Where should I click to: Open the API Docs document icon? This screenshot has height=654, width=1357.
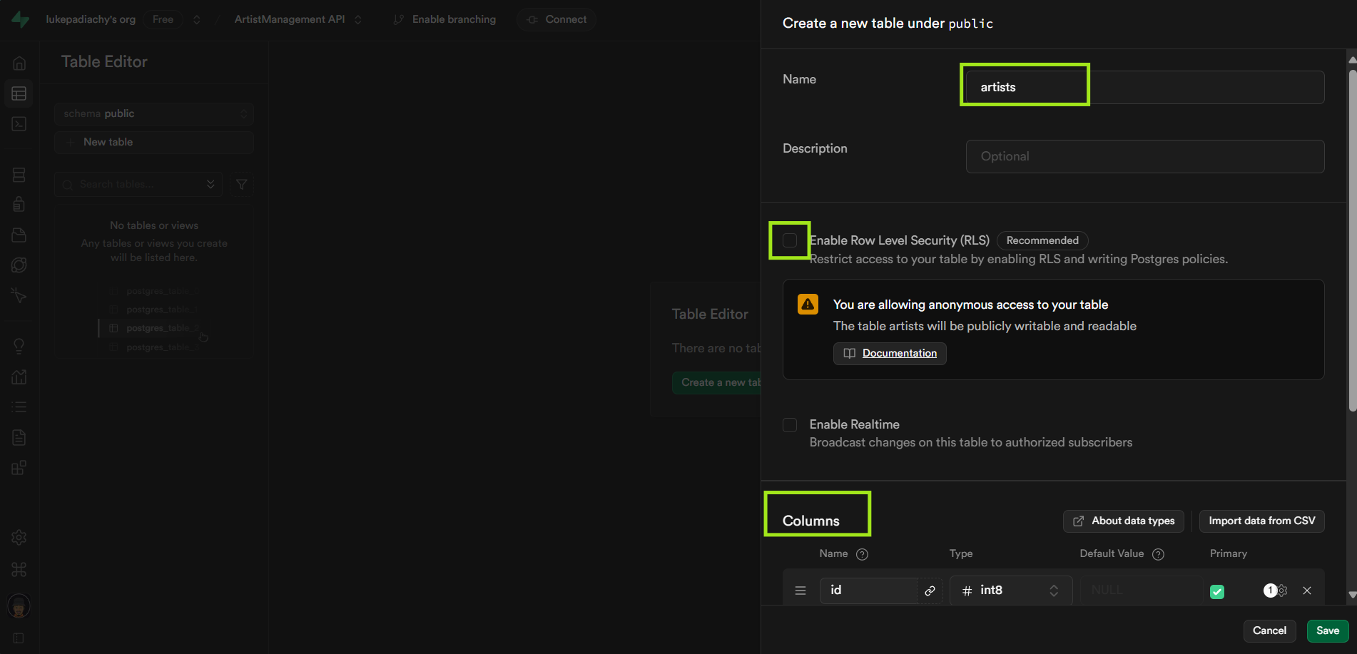pyautogui.click(x=19, y=437)
